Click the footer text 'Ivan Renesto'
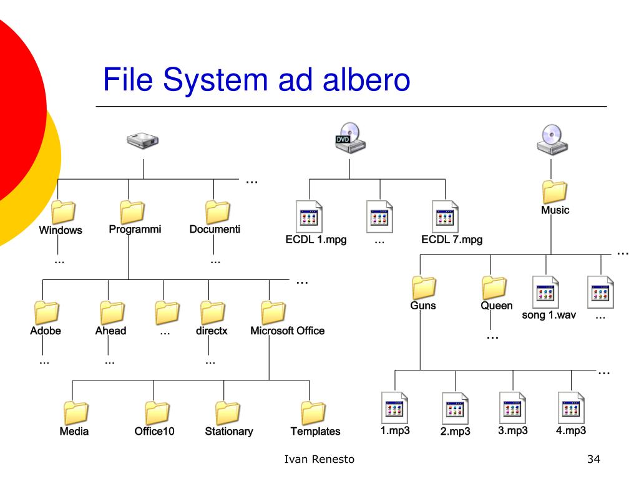Screen dimensions: 639x479 coord(319,460)
